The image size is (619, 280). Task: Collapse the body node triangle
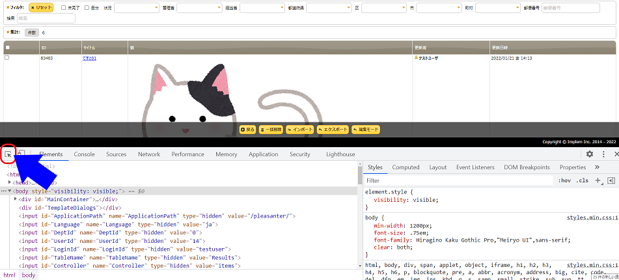tap(10, 191)
